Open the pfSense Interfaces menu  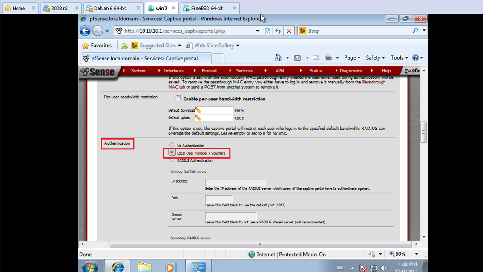coord(173,71)
